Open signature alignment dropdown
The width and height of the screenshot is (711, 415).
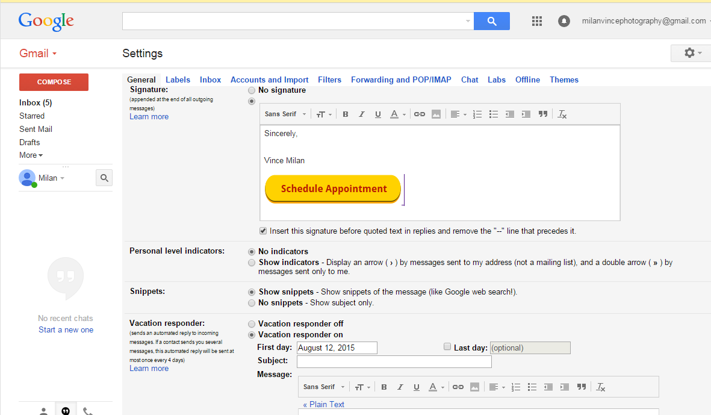[458, 114]
